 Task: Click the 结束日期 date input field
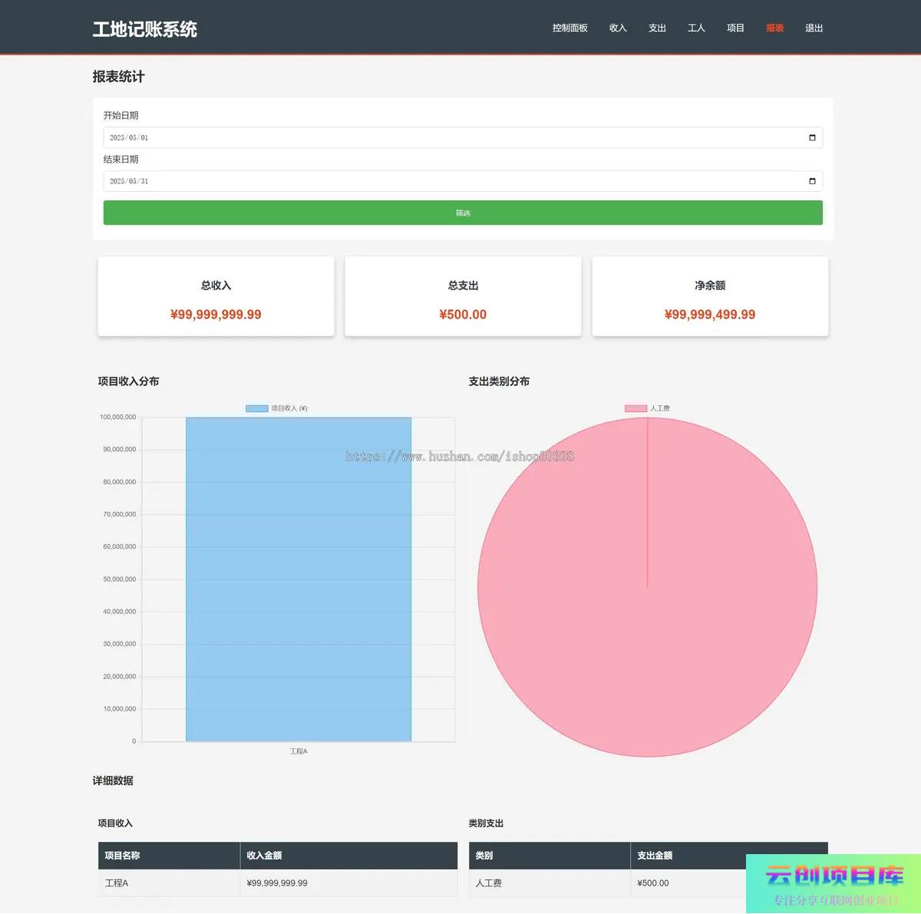(x=453, y=182)
